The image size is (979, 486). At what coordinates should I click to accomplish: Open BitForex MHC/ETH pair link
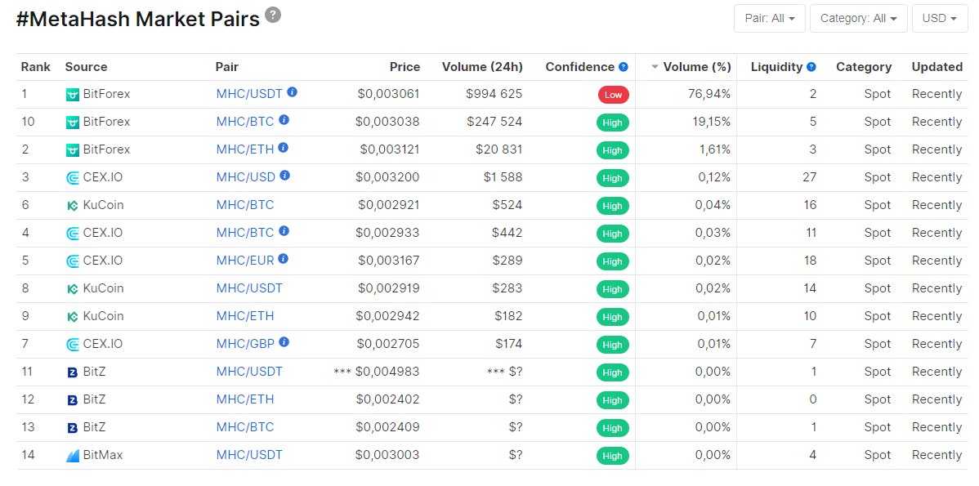pos(245,149)
